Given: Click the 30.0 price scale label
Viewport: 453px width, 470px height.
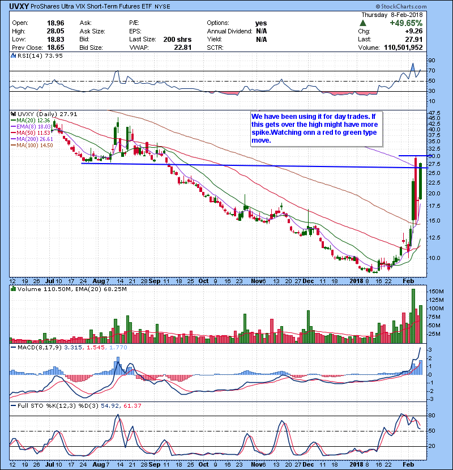Looking at the screenshot, I should (x=434, y=156).
